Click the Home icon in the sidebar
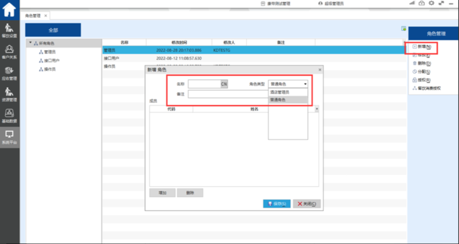This screenshot has height=244, width=459. pyautogui.click(x=9, y=9)
